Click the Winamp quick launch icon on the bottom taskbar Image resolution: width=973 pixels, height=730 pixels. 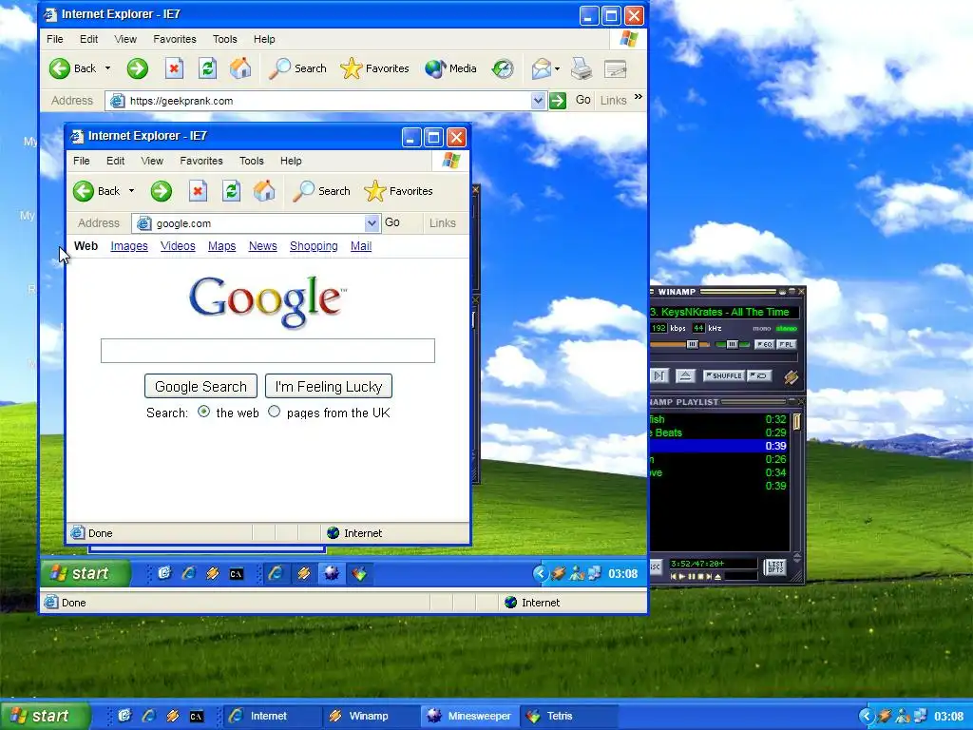tap(173, 716)
